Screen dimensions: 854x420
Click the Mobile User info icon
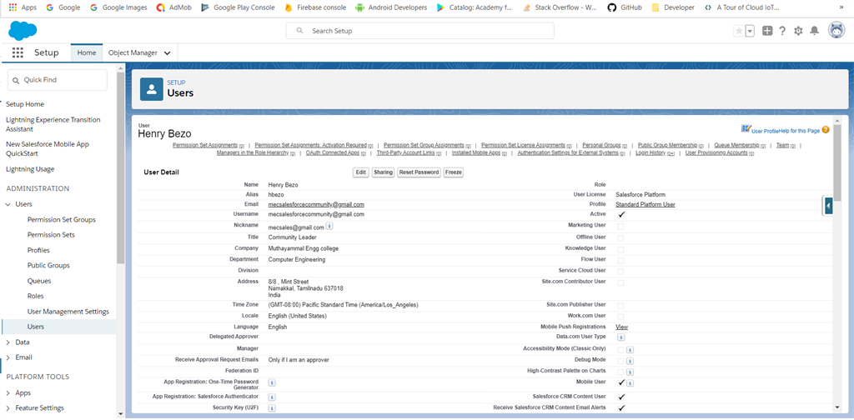point(630,383)
